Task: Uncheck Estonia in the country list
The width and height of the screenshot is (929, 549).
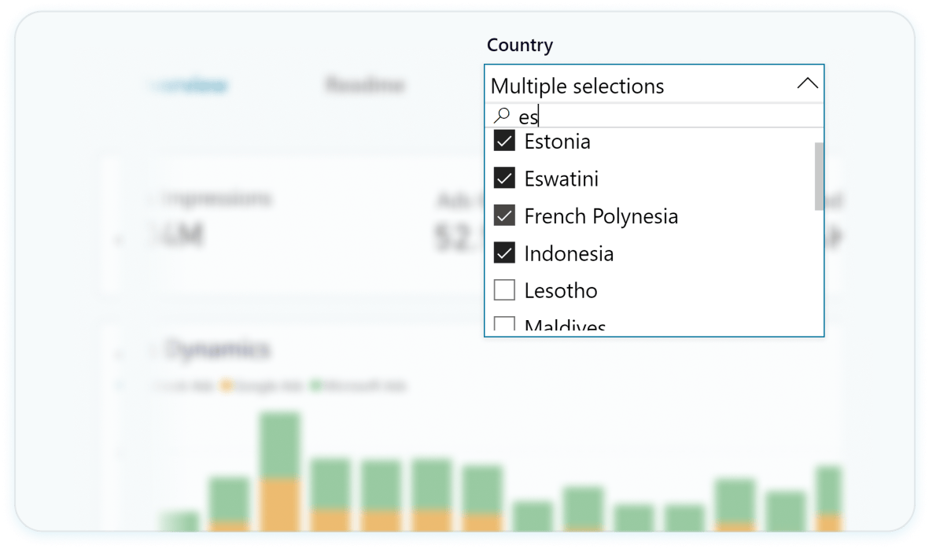Action: [x=504, y=141]
